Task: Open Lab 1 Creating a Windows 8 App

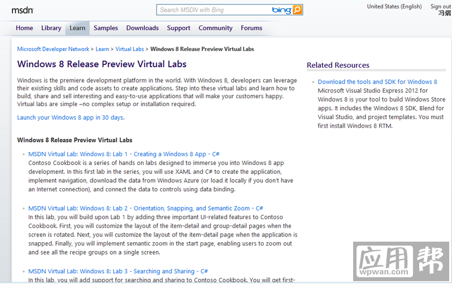Action: pos(124,154)
